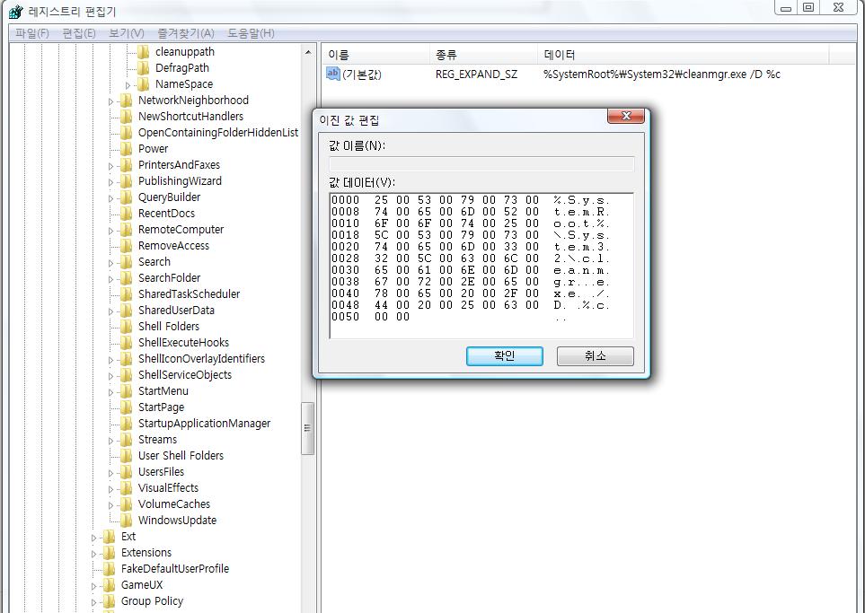
Task: Click the StartupApplicationManager folder icon
Action: (x=127, y=424)
